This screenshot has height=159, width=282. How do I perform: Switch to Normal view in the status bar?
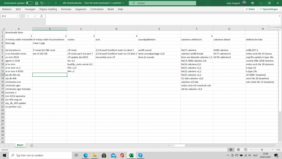pyautogui.click(x=231, y=150)
